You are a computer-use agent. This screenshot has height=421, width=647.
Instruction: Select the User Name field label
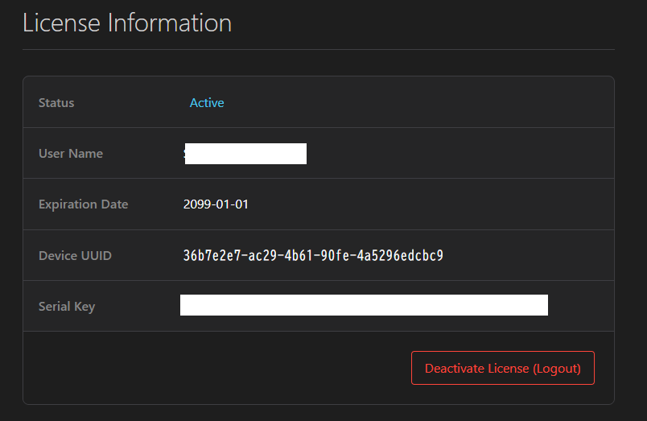(71, 154)
